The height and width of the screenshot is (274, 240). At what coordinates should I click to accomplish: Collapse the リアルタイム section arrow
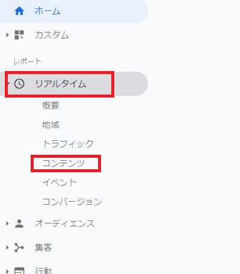[x=7, y=83]
